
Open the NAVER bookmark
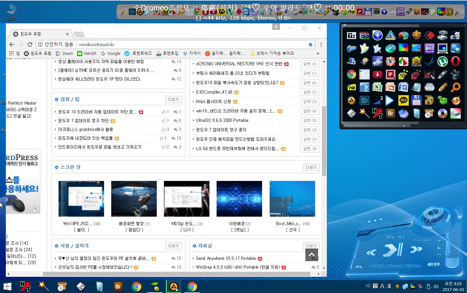[87, 54]
